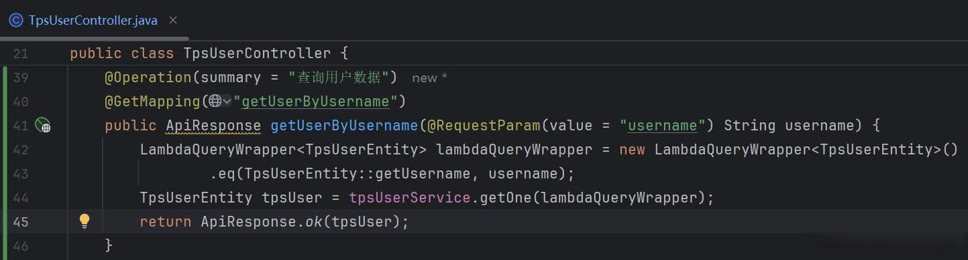Open the endpoint gutter icon on line 41
This screenshot has width=968, height=260.
coord(43,125)
